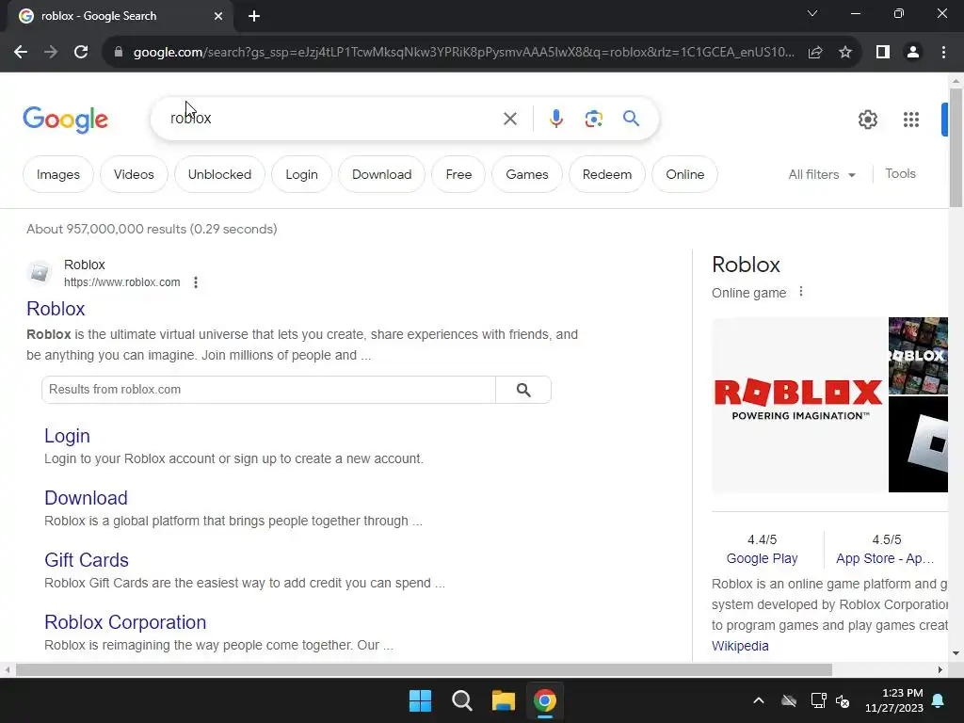Select the Unblocked filter chip
964x723 pixels.
220,174
